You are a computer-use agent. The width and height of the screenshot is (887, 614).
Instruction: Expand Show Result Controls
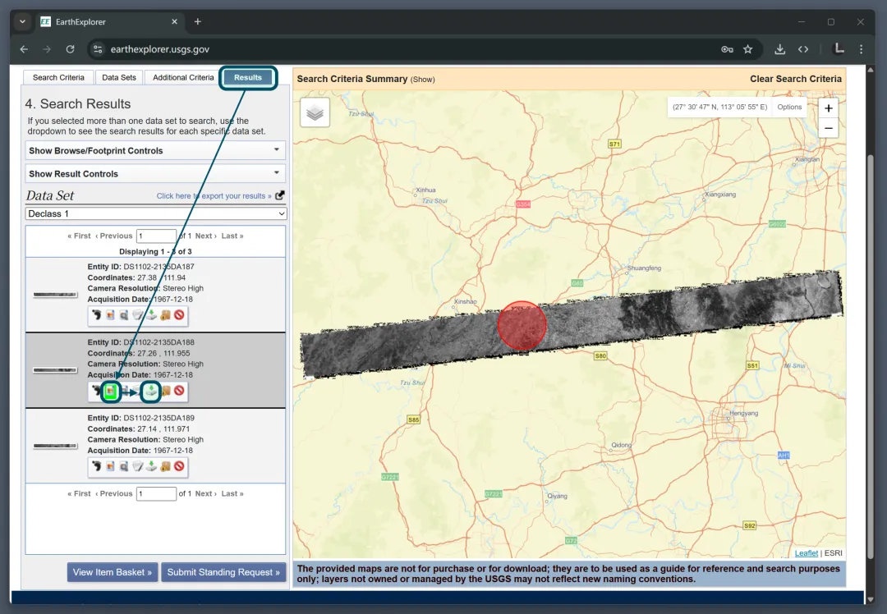[155, 173]
